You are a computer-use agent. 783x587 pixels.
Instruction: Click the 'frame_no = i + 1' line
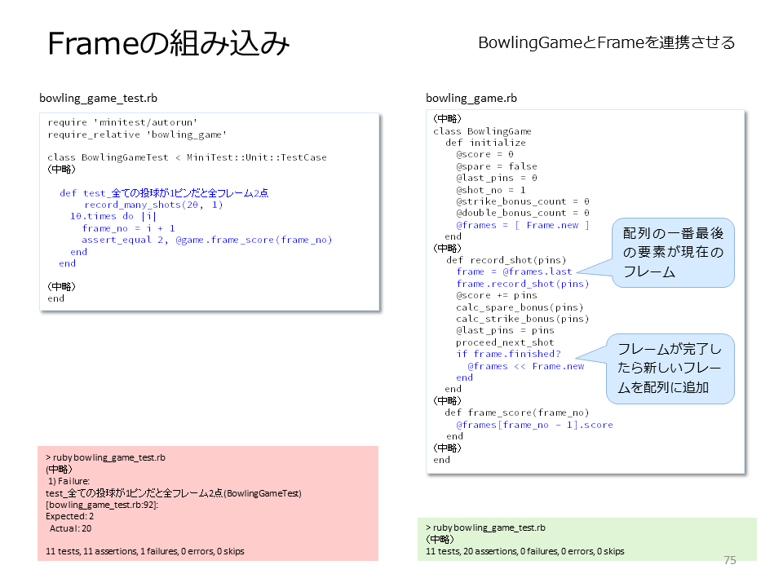(x=128, y=228)
